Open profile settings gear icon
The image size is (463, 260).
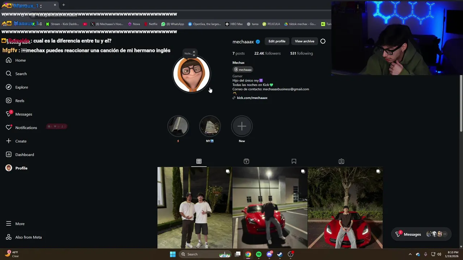pos(323,41)
